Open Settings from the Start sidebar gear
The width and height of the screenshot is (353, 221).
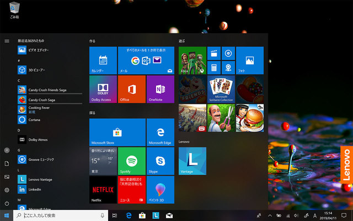pyautogui.click(x=7, y=190)
